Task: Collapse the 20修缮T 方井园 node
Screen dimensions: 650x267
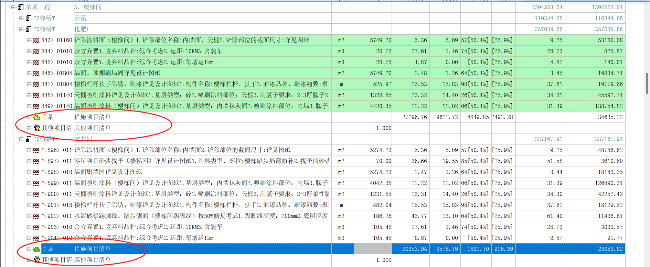Action: [21, 139]
